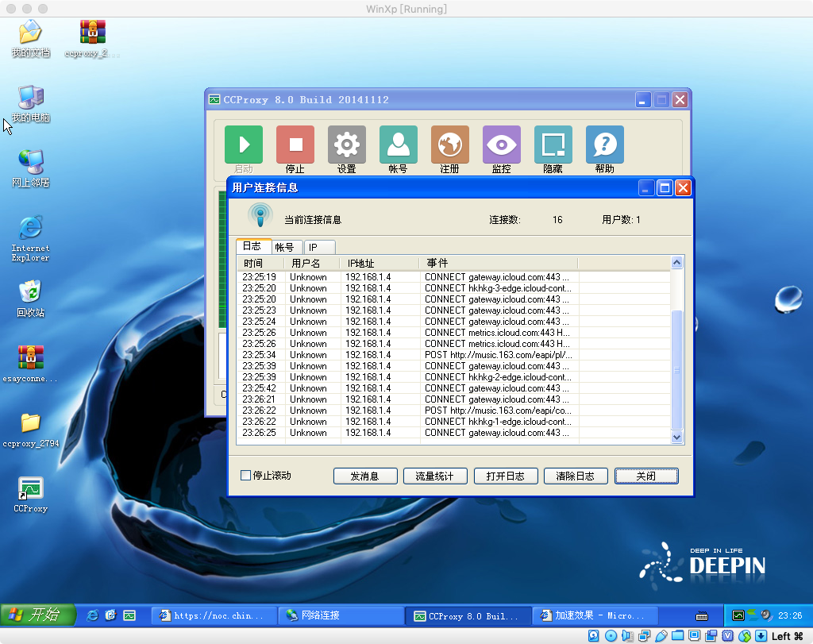Click the 打开日志 open log button
The width and height of the screenshot is (813, 644).
(504, 476)
